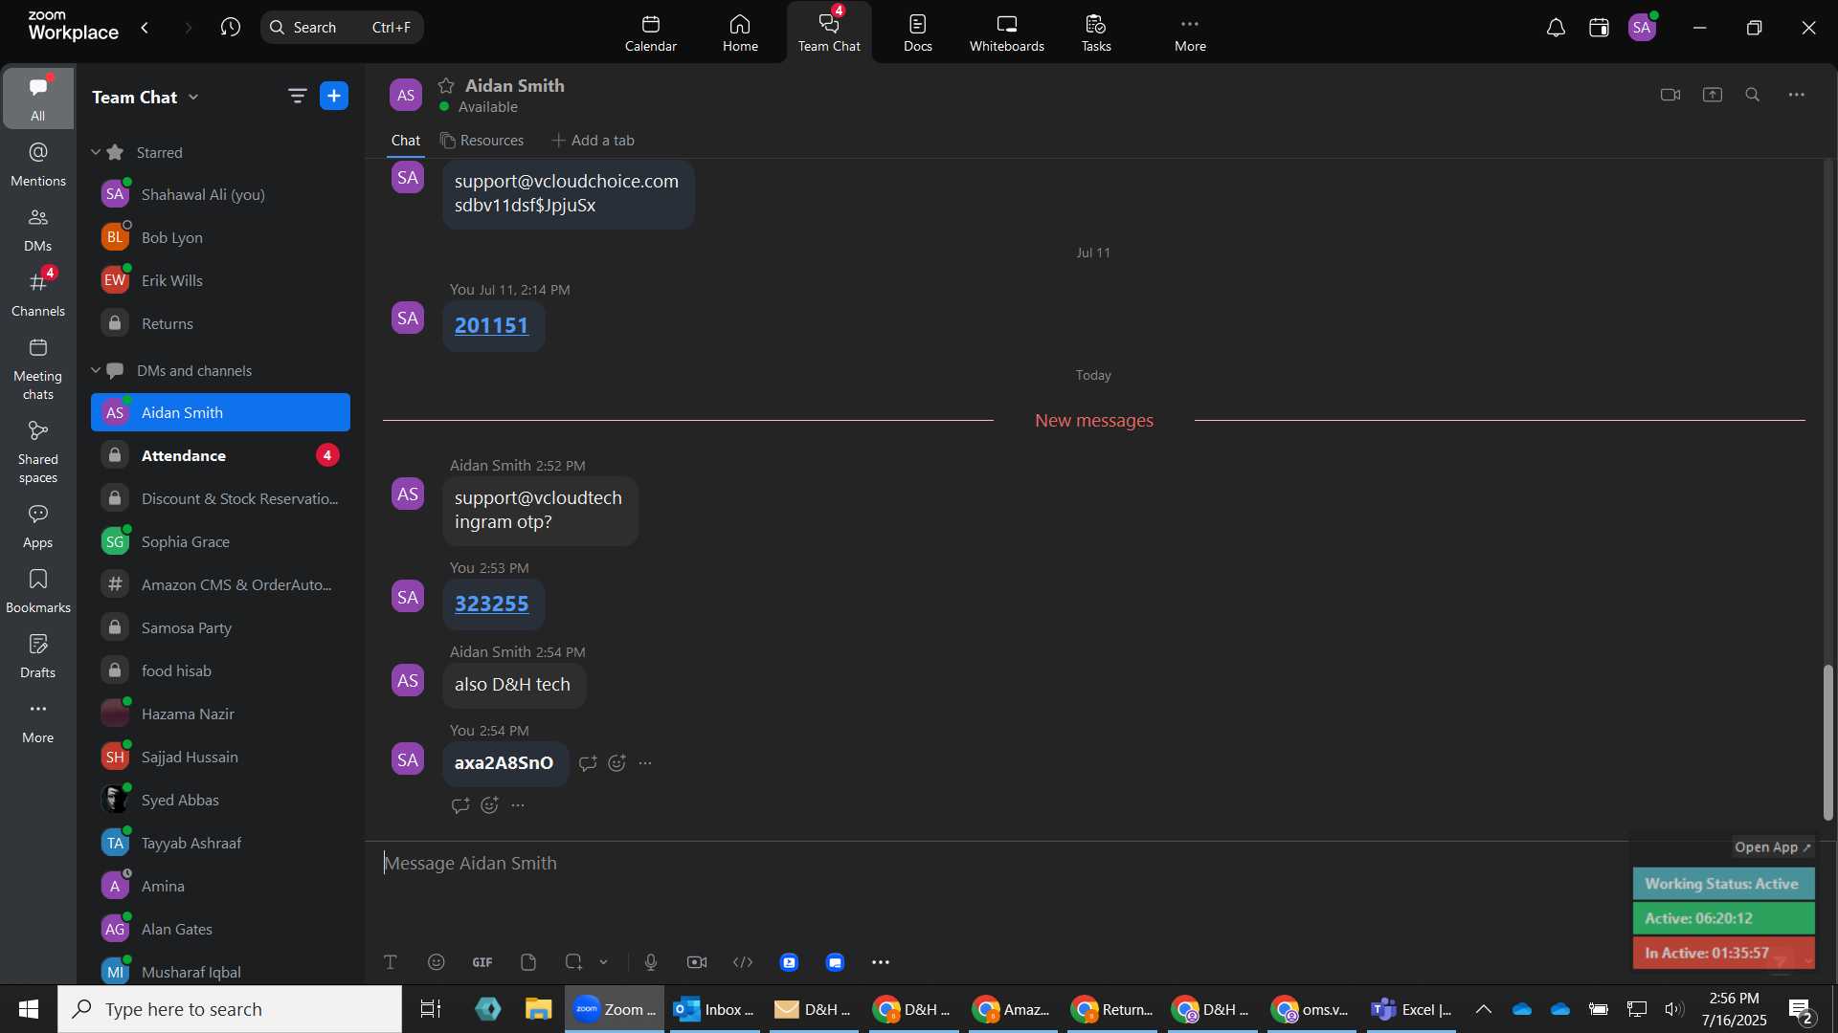The image size is (1838, 1033).
Task: Show hidden system tray icons
Action: [x=1484, y=1009]
